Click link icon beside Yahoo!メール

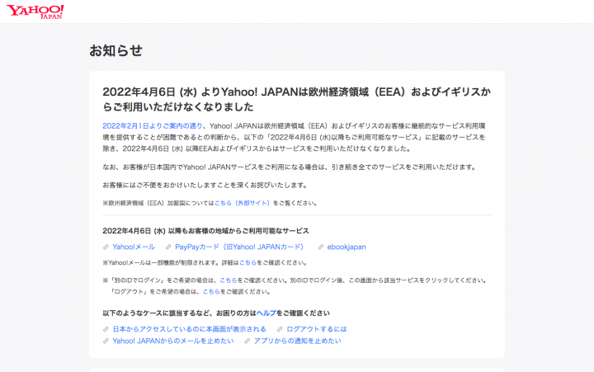click(x=105, y=247)
